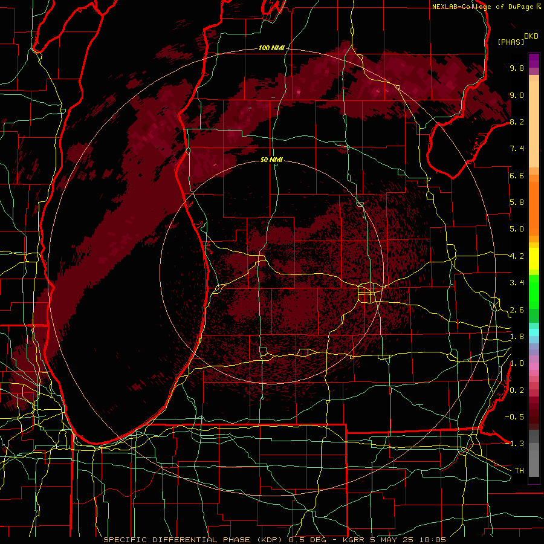Viewport: 544px width, 544px height.
Task: Click the yellow segment of the color scale
Action: (x=534, y=259)
